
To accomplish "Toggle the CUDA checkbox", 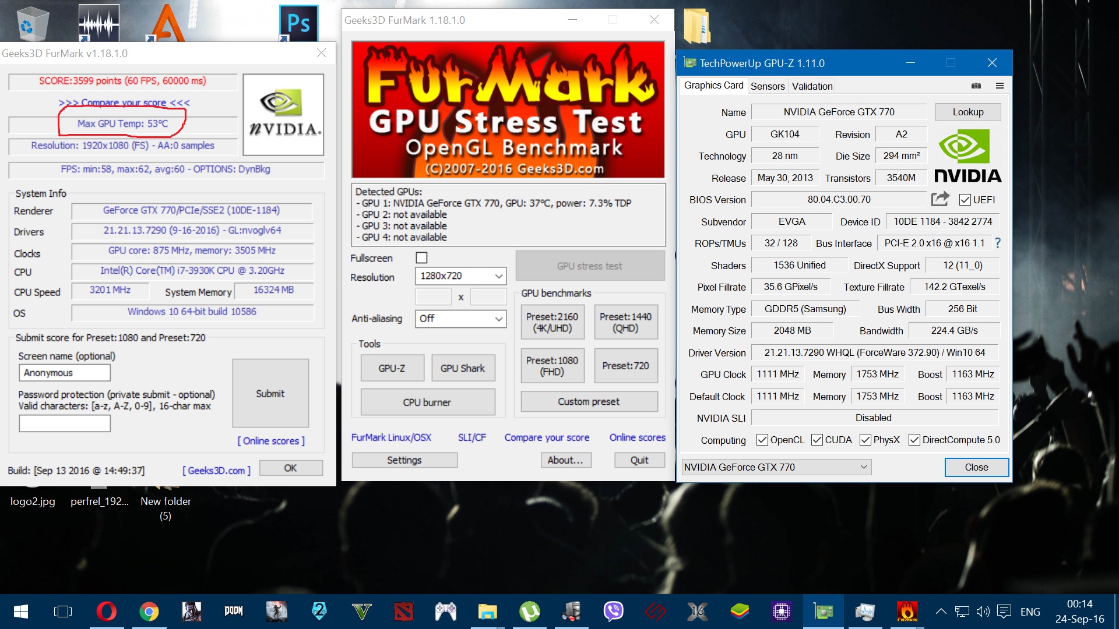I will pos(817,440).
